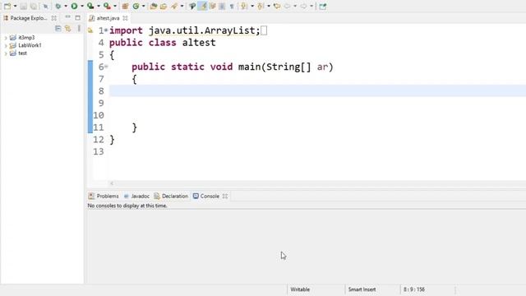Open the Run configurations dropdown arrow
Viewport: 526px width, 296px height.
(82, 6)
